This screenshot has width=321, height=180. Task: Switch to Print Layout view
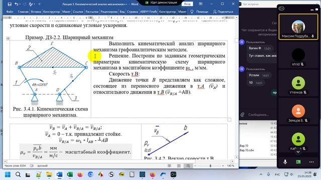[179, 165]
